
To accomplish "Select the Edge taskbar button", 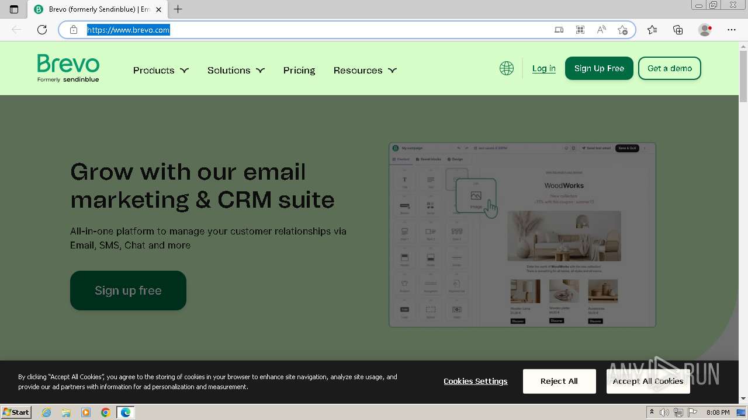I will [126, 412].
